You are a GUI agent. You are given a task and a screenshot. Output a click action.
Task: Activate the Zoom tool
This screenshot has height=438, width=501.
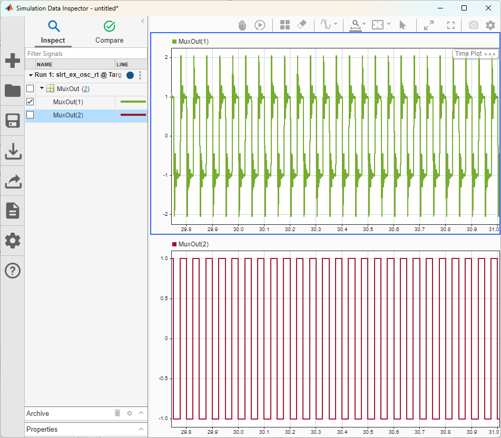point(355,25)
